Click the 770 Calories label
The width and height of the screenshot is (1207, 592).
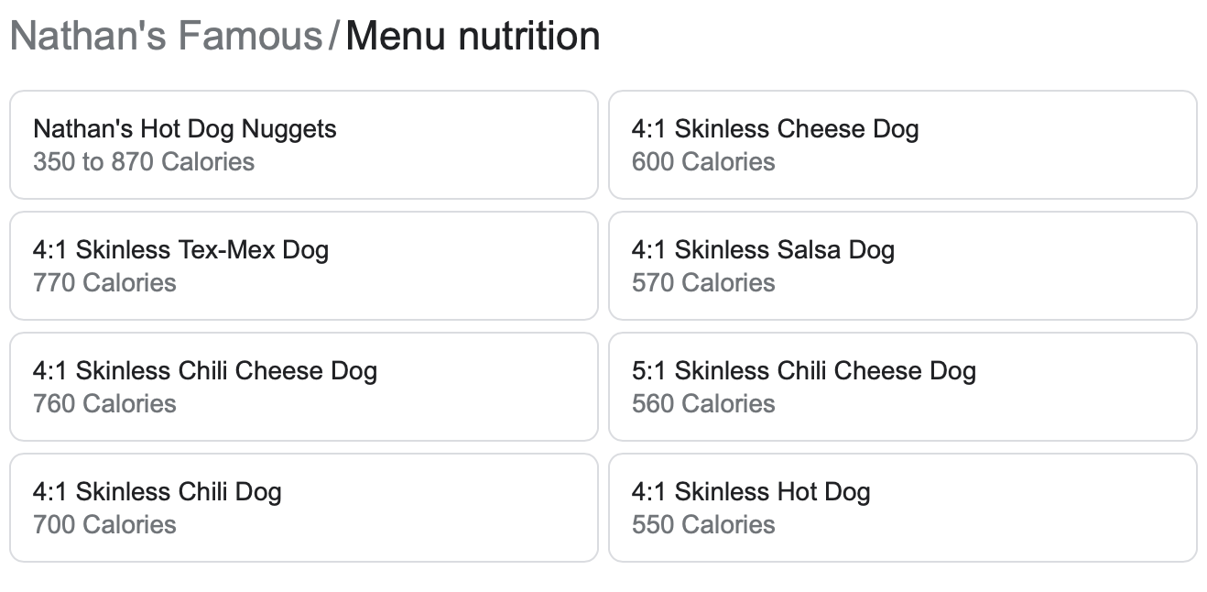104,283
